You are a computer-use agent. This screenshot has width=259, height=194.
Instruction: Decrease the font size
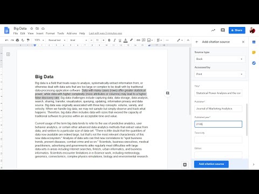coord(91,40)
